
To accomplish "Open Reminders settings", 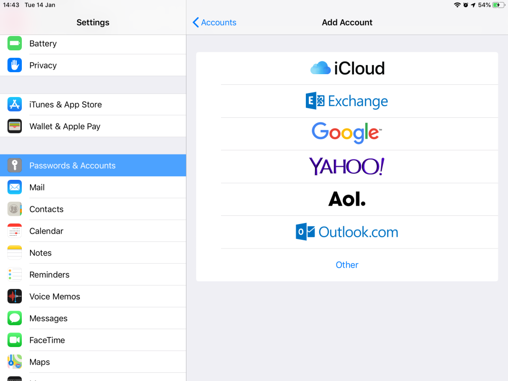I will (93, 274).
